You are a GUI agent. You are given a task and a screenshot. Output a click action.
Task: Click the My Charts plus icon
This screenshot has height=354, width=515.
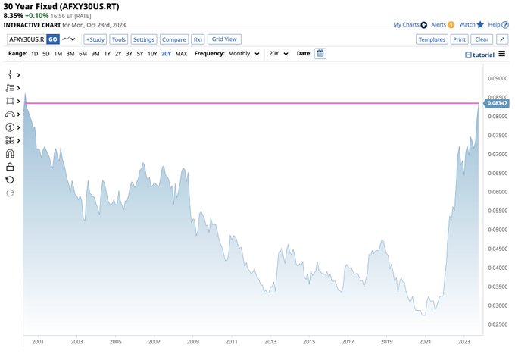(x=424, y=25)
